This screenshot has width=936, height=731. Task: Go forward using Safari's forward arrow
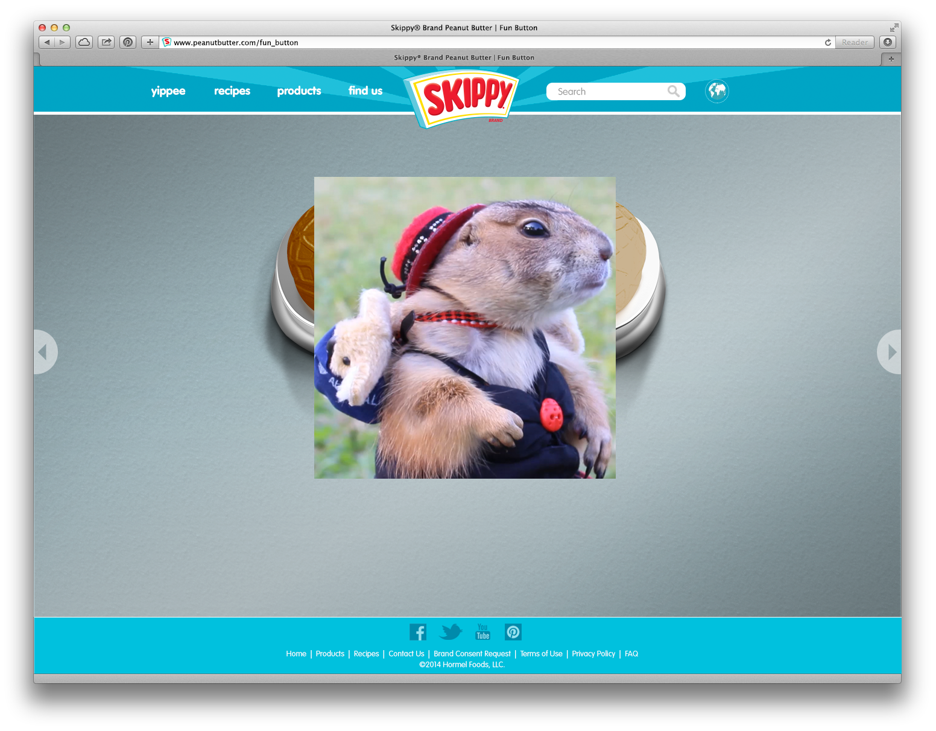coord(63,42)
